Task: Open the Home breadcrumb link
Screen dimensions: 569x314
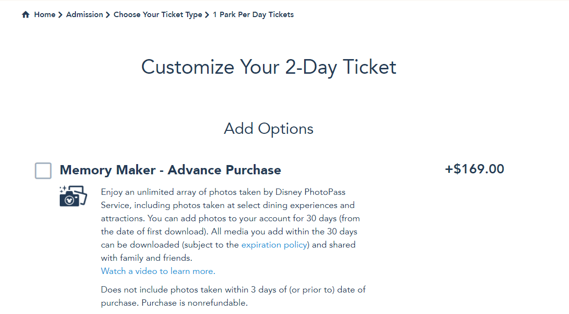Action: coord(45,15)
